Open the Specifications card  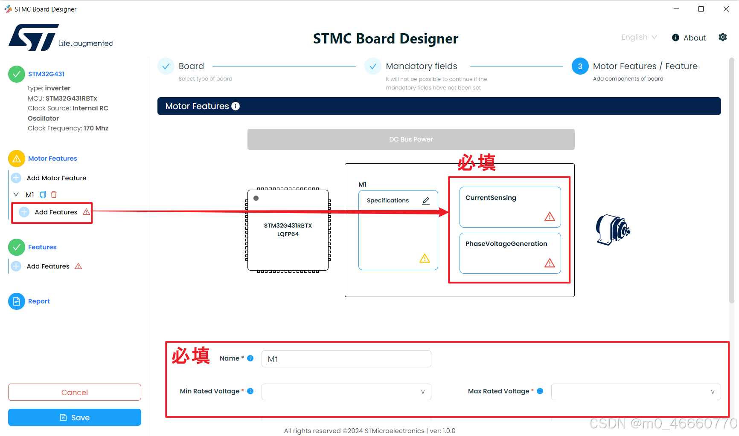tap(398, 230)
